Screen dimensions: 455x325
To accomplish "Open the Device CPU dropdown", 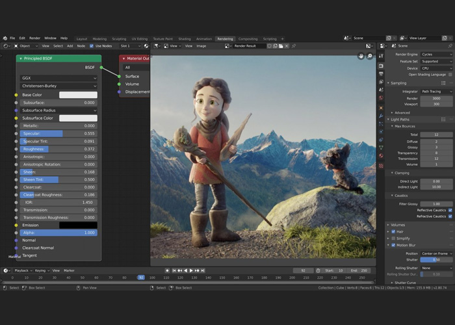I will click(436, 68).
